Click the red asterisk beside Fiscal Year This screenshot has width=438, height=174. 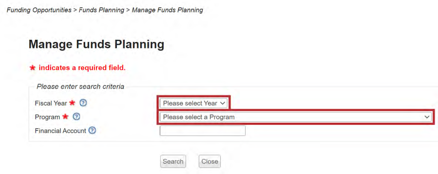(x=72, y=103)
